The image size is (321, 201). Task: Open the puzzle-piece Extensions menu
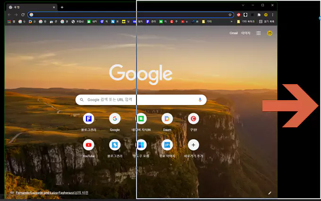[259, 15]
